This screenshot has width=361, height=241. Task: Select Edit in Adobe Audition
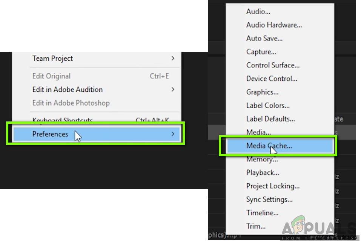tap(67, 89)
